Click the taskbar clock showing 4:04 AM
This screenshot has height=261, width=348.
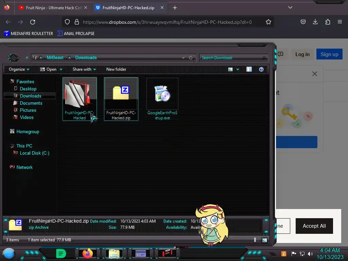click(330, 250)
